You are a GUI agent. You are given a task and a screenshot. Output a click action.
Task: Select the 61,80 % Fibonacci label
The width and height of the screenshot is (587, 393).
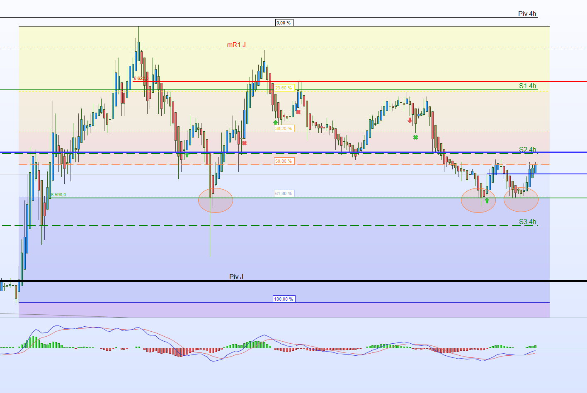click(x=284, y=193)
